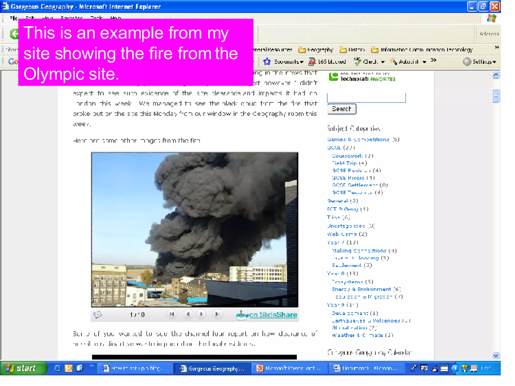Click the wireless network tray icon
515x386 pixels.
464,368
